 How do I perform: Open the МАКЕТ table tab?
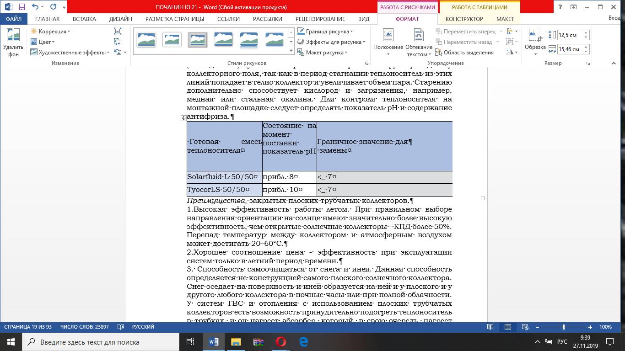point(505,19)
